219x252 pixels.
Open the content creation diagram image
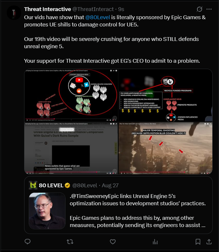(x=71, y=95)
